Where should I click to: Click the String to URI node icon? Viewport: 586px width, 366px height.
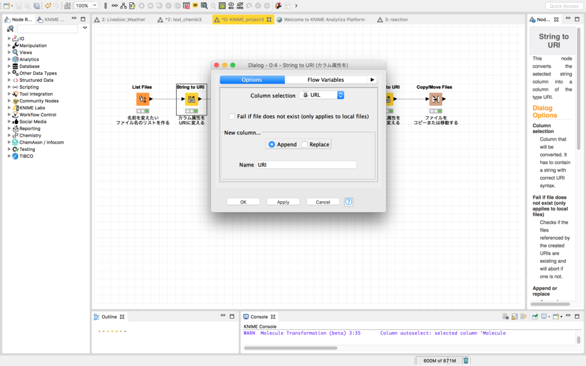coord(191,99)
